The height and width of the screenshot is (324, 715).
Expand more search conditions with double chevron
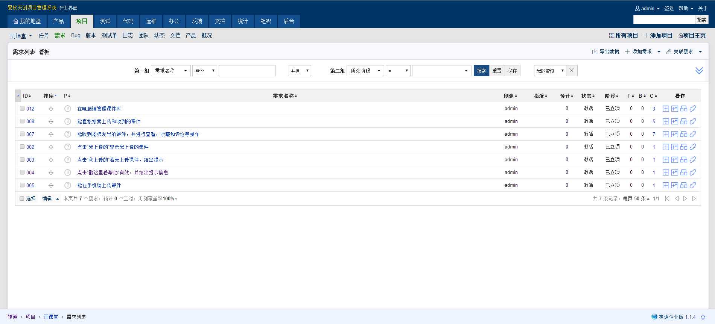(x=699, y=71)
